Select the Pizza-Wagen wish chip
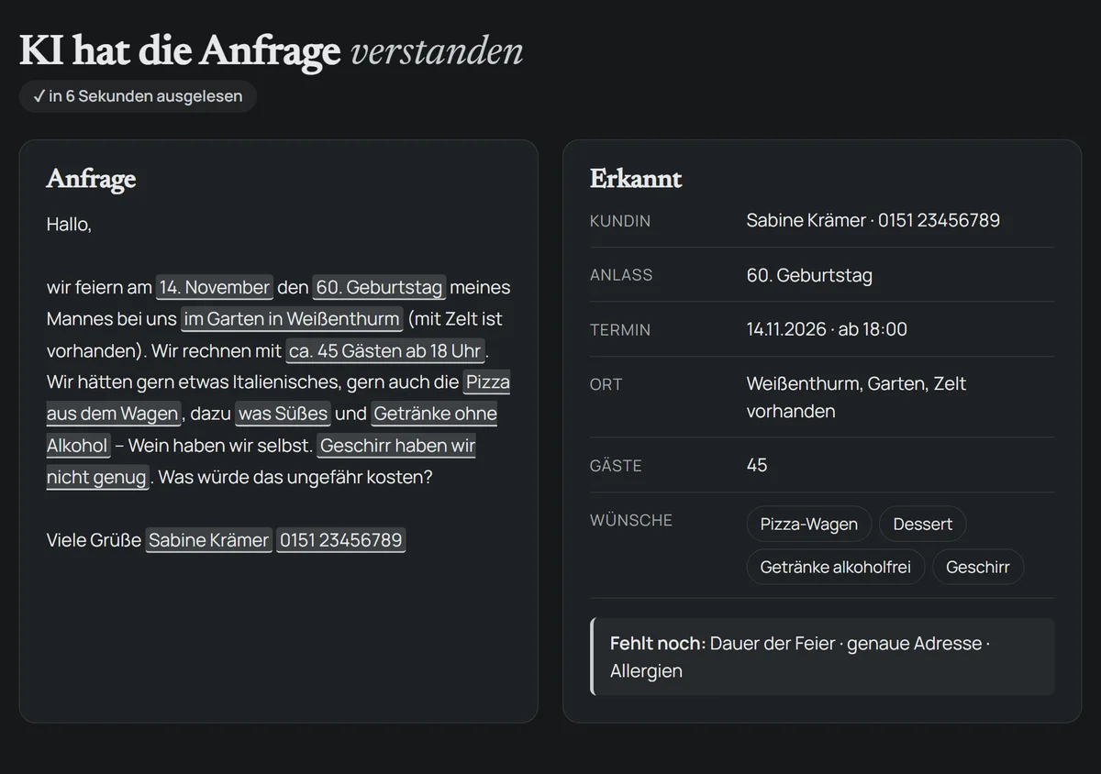The height and width of the screenshot is (774, 1101). [809, 525]
